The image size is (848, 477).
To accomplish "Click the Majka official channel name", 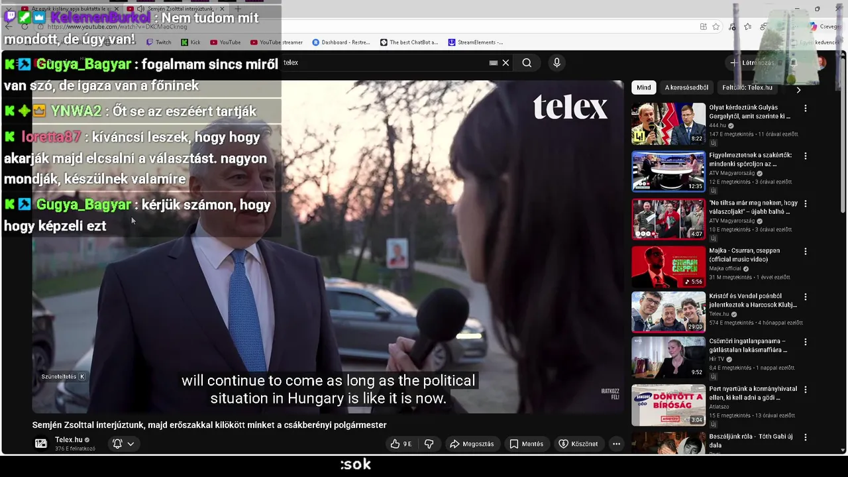I will pos(725,268).
